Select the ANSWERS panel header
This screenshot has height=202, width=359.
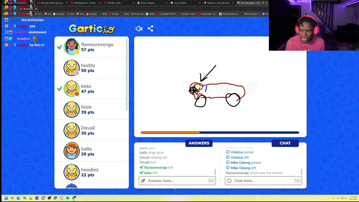click(199, 143)
